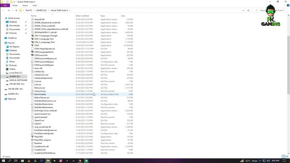Open the Windows Start menu
The image size is (290, 163).
3,161
